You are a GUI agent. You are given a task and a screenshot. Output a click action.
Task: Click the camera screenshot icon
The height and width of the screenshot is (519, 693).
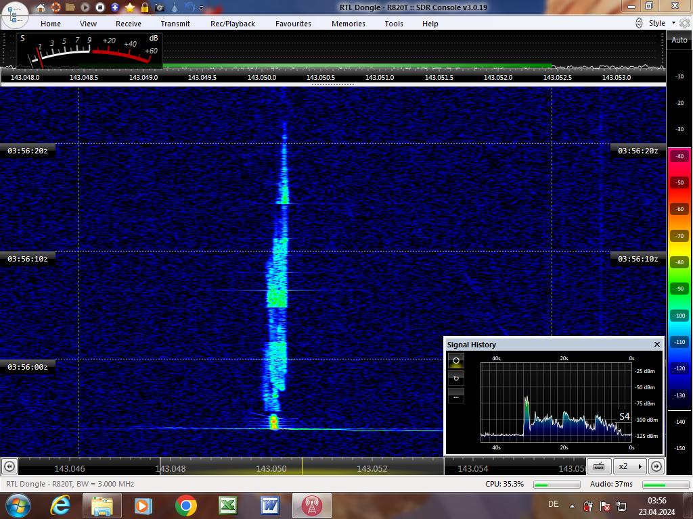(x=160, y=7)
